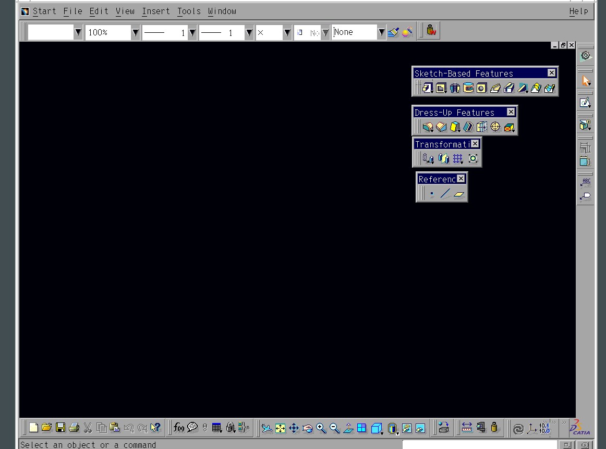Create a reference Plane

click(459, 194)
